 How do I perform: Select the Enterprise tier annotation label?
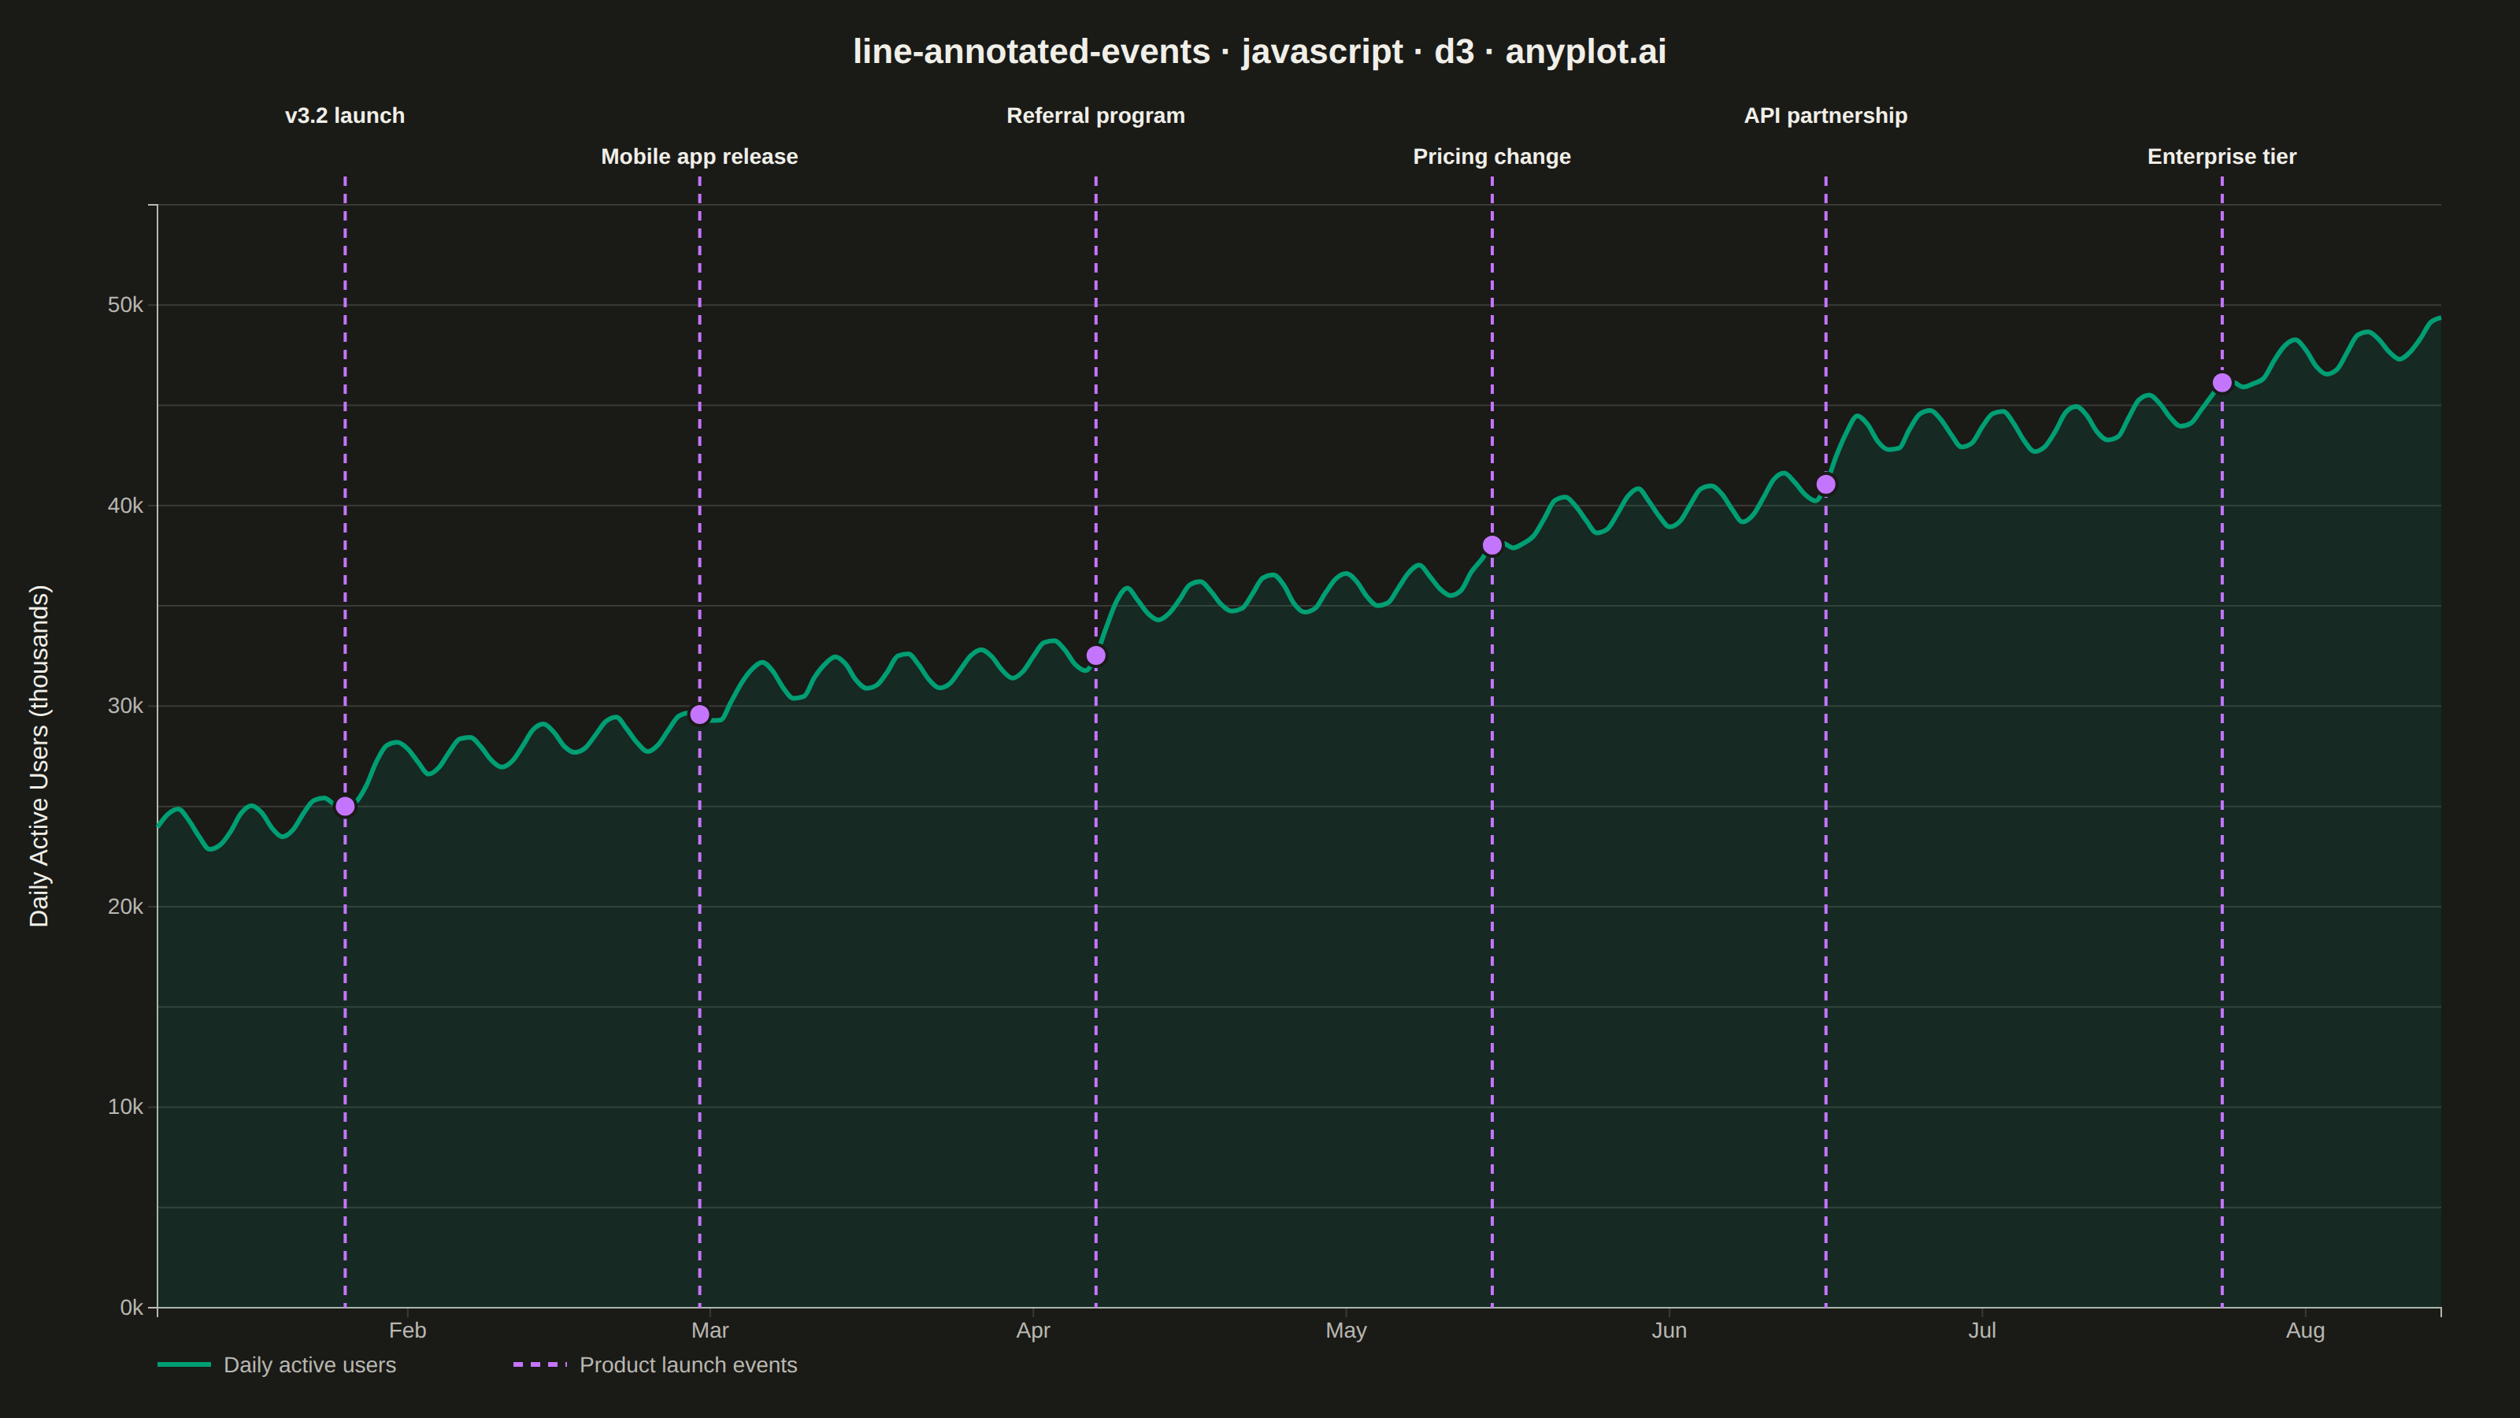[2222, 157]
